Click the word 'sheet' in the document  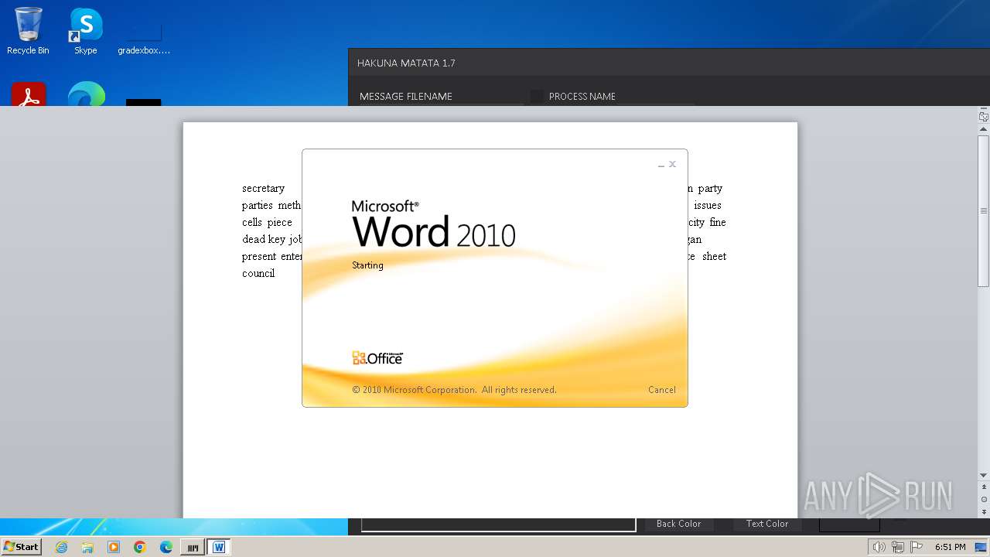tap(715, 256)
